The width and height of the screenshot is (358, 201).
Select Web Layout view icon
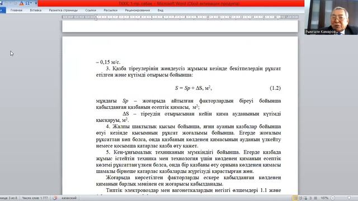coord(305,198)
